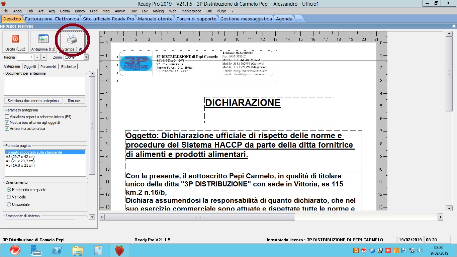Open File Explorer from taskbar
The width and height of the screenshot is (457, 257).
click(x=78, y=250)
